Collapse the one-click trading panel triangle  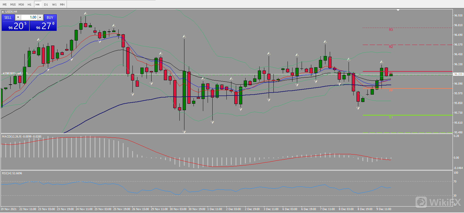point(3,12)
